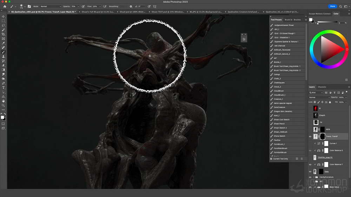Select the Shape tool

[x=3, y=97]
